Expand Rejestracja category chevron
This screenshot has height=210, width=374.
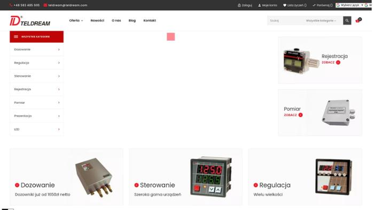(59, 89)
